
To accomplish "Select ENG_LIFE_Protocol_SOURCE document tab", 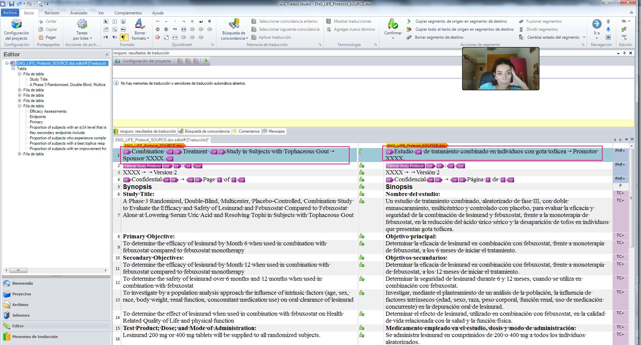I will pos(162,140).
